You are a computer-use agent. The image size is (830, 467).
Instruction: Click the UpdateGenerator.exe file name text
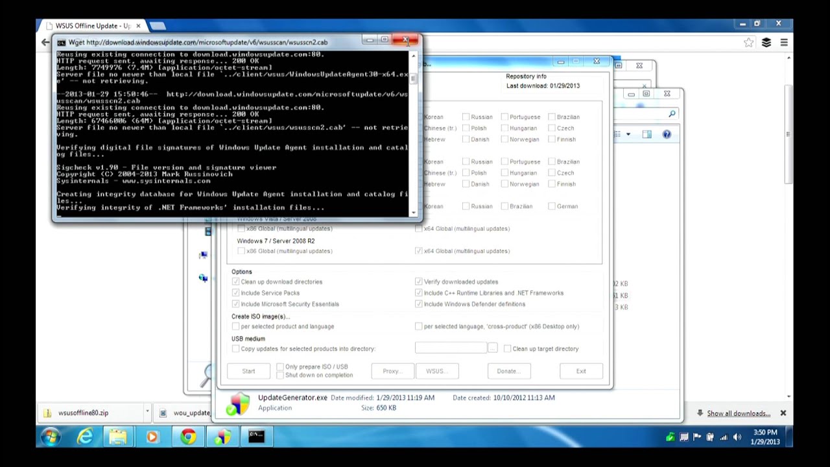coord(292,398)
